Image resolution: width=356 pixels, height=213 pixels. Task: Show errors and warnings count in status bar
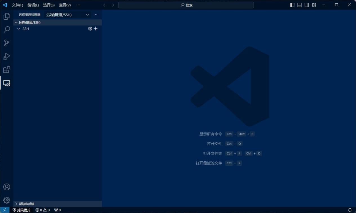point(42,210)
